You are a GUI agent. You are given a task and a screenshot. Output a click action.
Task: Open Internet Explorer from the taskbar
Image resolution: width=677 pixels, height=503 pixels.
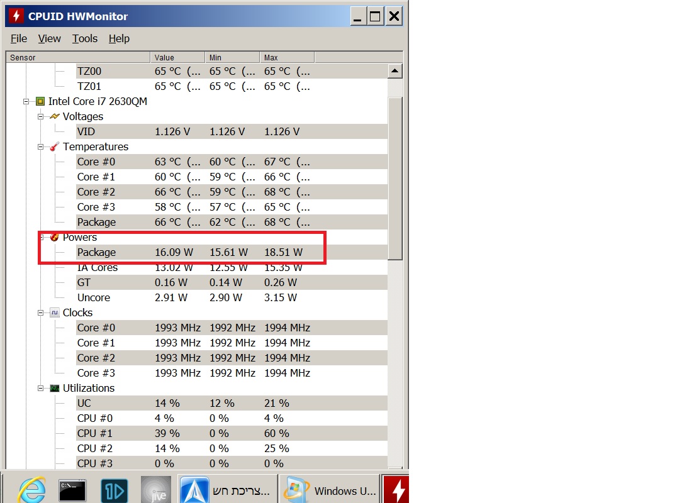pos(32,490)
